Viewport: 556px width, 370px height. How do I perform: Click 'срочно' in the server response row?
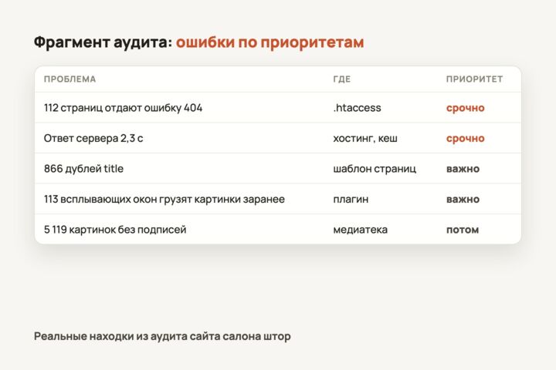pyautogui.click(x=465, y=139)
